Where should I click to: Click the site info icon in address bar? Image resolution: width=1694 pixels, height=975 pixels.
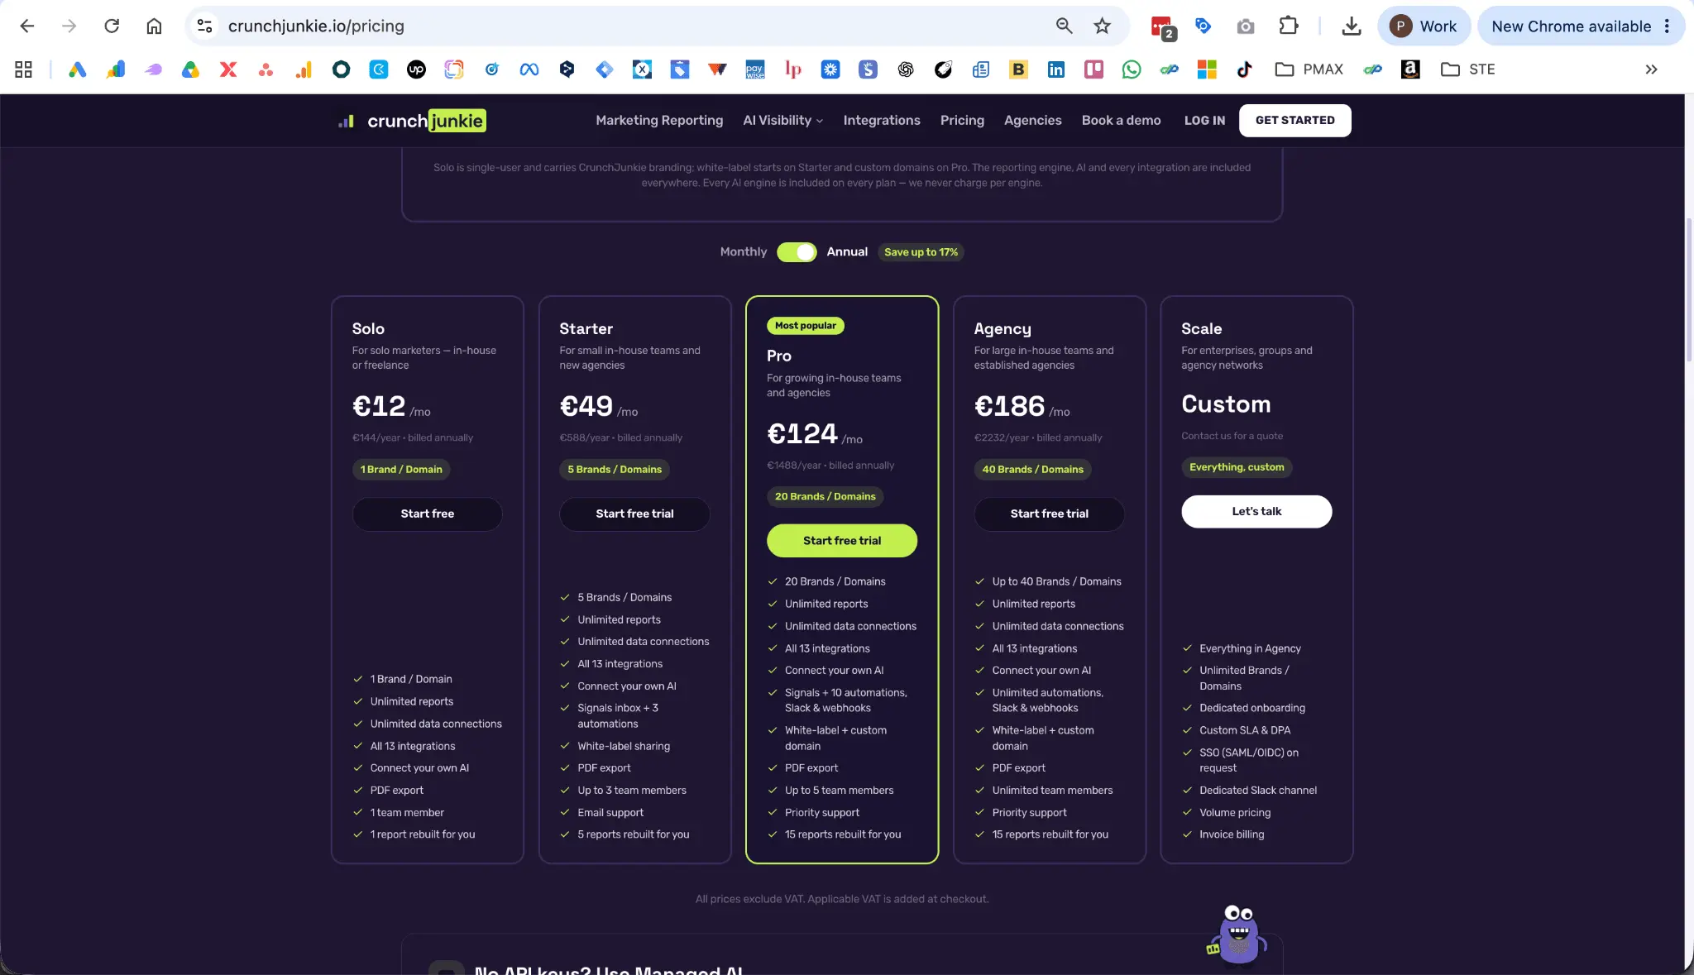204,26
